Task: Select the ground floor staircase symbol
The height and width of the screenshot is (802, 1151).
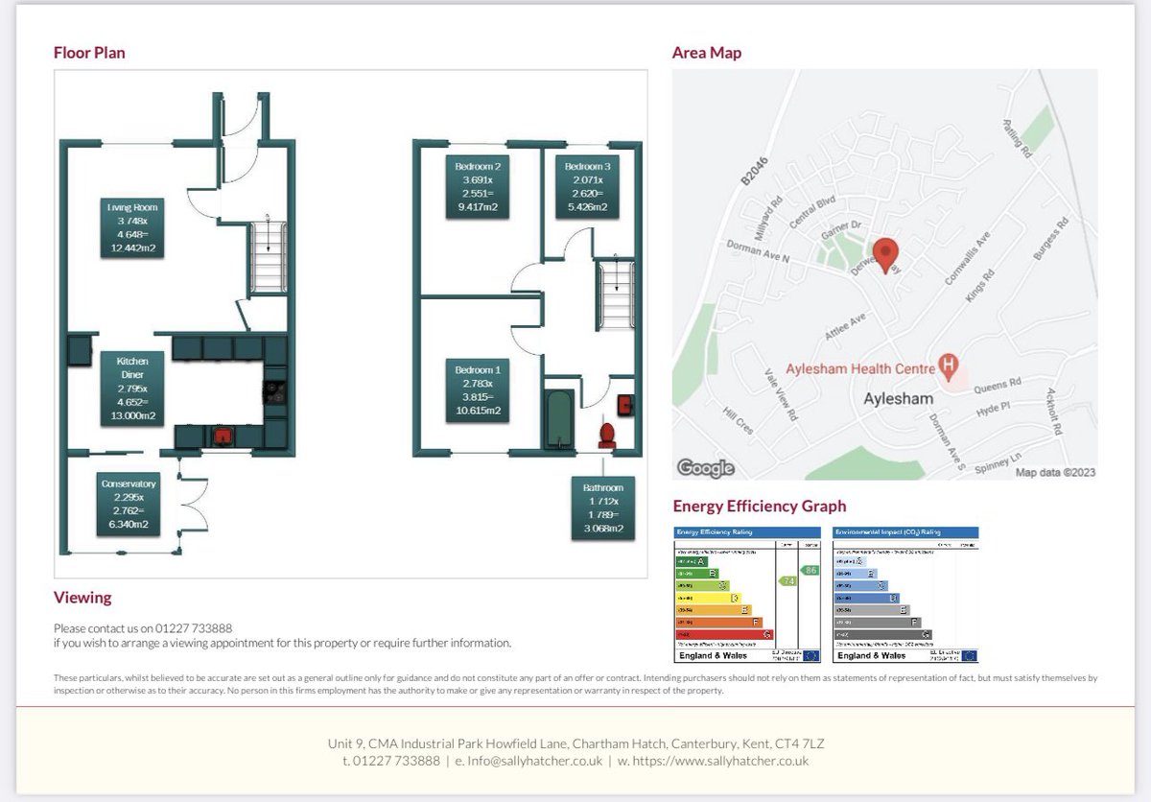Action: 269,257
